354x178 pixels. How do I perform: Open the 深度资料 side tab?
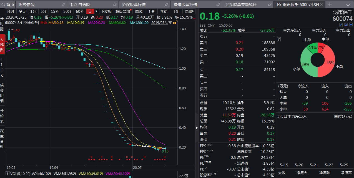[2, 139]
